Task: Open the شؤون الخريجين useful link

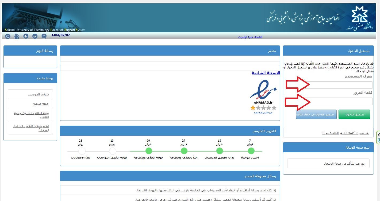Action: tap(38, 94)
